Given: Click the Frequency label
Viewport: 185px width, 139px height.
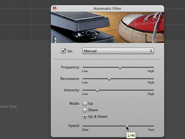Looking at the screenshot, I should coord(70,67).
